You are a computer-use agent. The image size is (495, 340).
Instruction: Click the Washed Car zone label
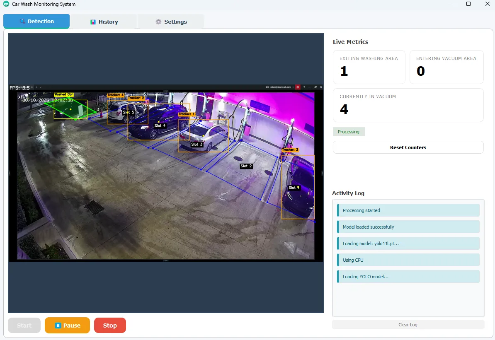(64, 94)
